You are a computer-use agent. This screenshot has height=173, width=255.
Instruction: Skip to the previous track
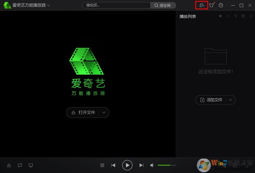pyautogui.click(x=113, y=165)
